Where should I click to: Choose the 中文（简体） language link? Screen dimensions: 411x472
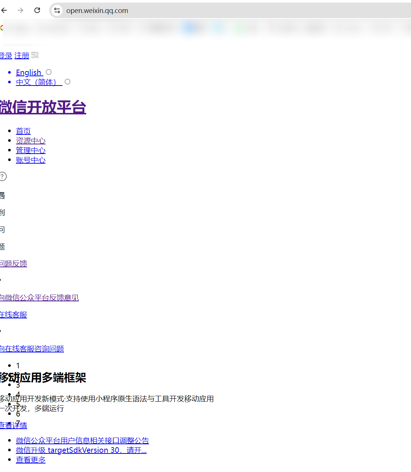click(39, 82)
